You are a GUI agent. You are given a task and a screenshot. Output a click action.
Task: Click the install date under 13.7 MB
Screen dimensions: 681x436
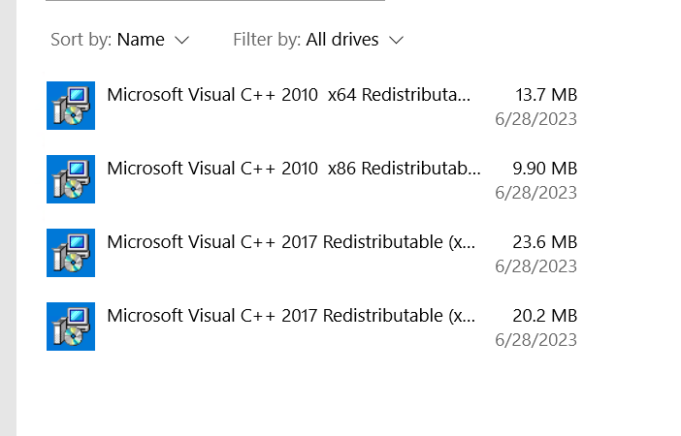(535, 119)
